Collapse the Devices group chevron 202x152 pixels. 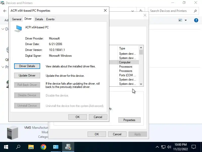(x=3, y=29)
